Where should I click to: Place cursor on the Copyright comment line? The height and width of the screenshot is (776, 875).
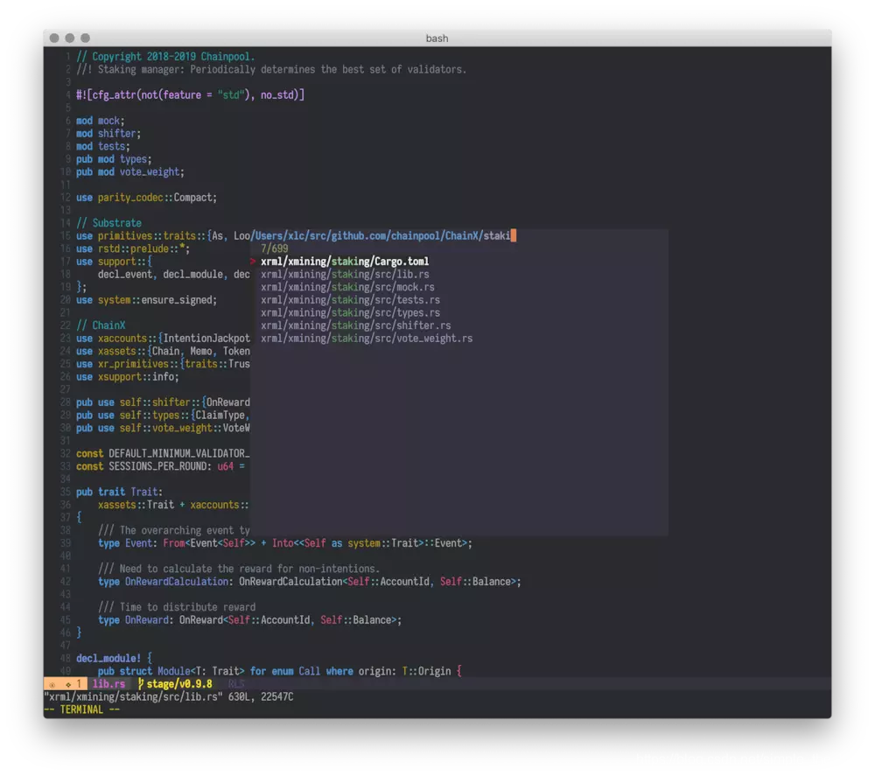(165, 57)
